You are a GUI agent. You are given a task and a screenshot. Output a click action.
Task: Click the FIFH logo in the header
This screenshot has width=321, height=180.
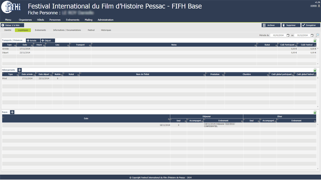tap(11, 7)
